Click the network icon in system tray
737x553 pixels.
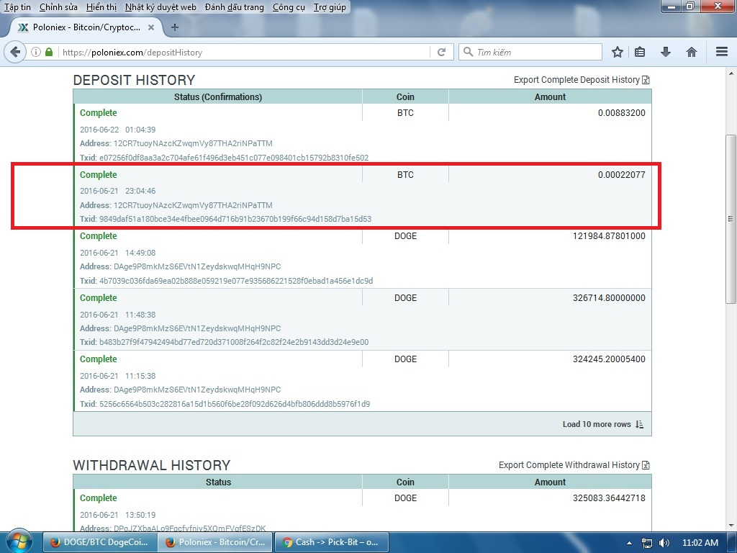tap(647, 543)
